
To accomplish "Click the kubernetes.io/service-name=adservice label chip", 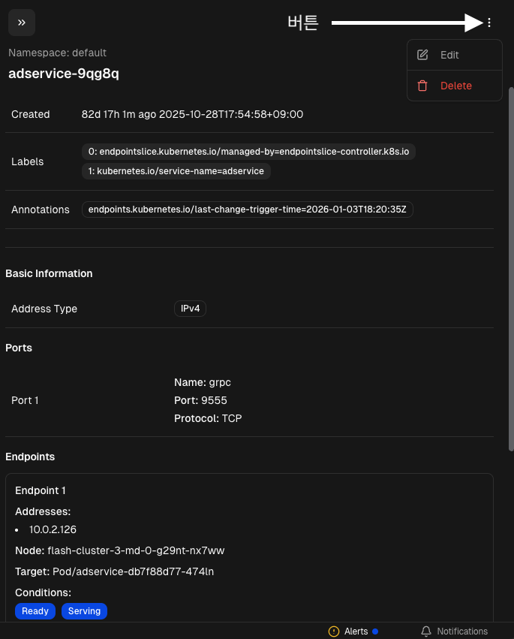I will point(176,171).
